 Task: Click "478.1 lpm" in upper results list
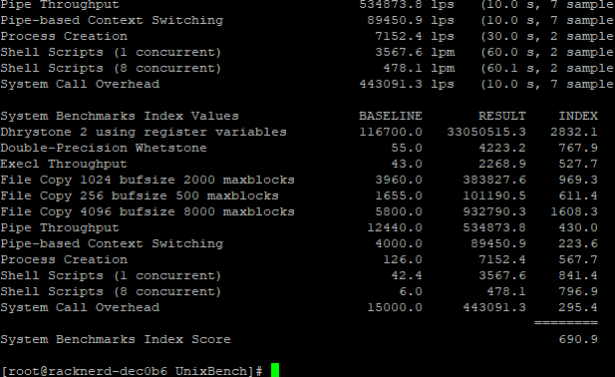[x=419, y=68]
